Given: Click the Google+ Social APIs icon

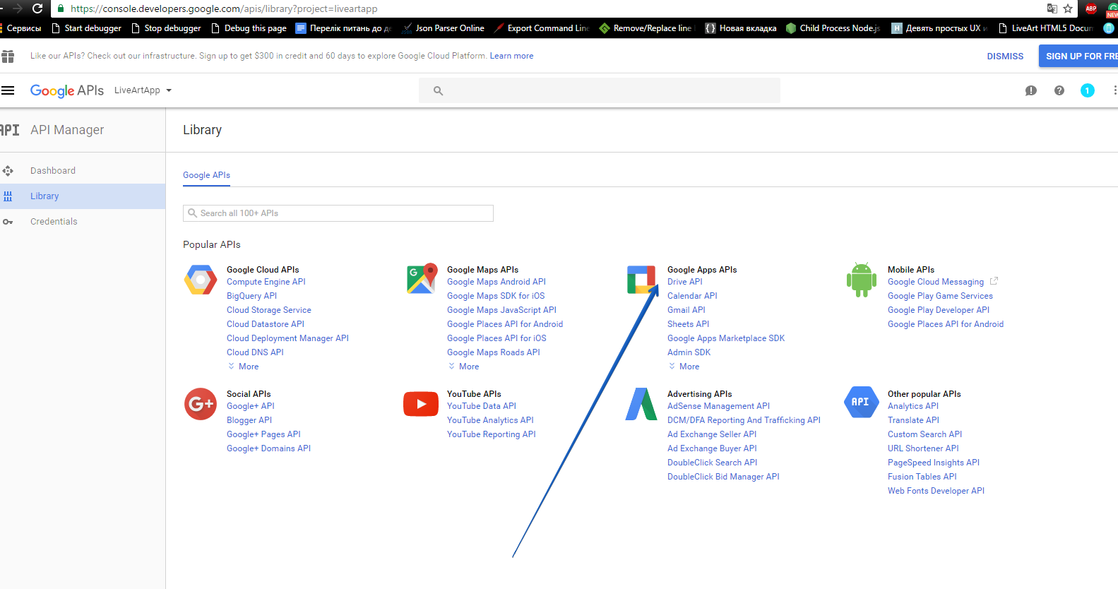Looking at the screenshot, I should [x=201, y=404].
